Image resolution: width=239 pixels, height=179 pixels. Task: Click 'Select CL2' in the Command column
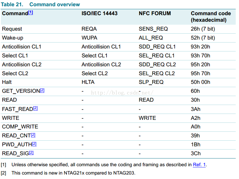15,73
